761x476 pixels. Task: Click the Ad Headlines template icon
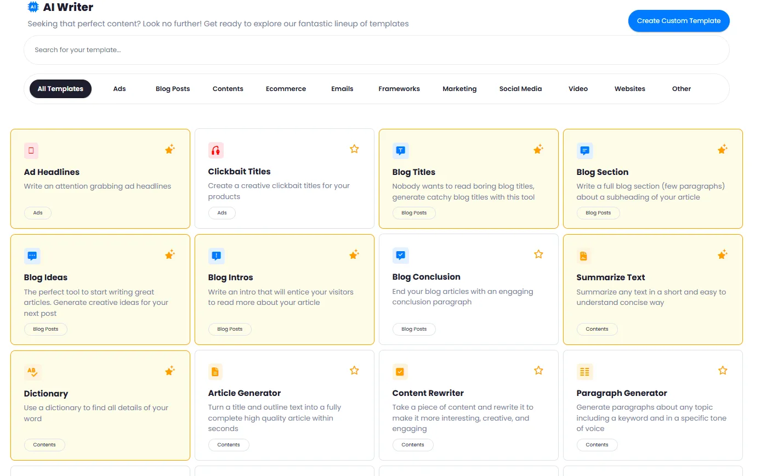(x=31, y=151)
